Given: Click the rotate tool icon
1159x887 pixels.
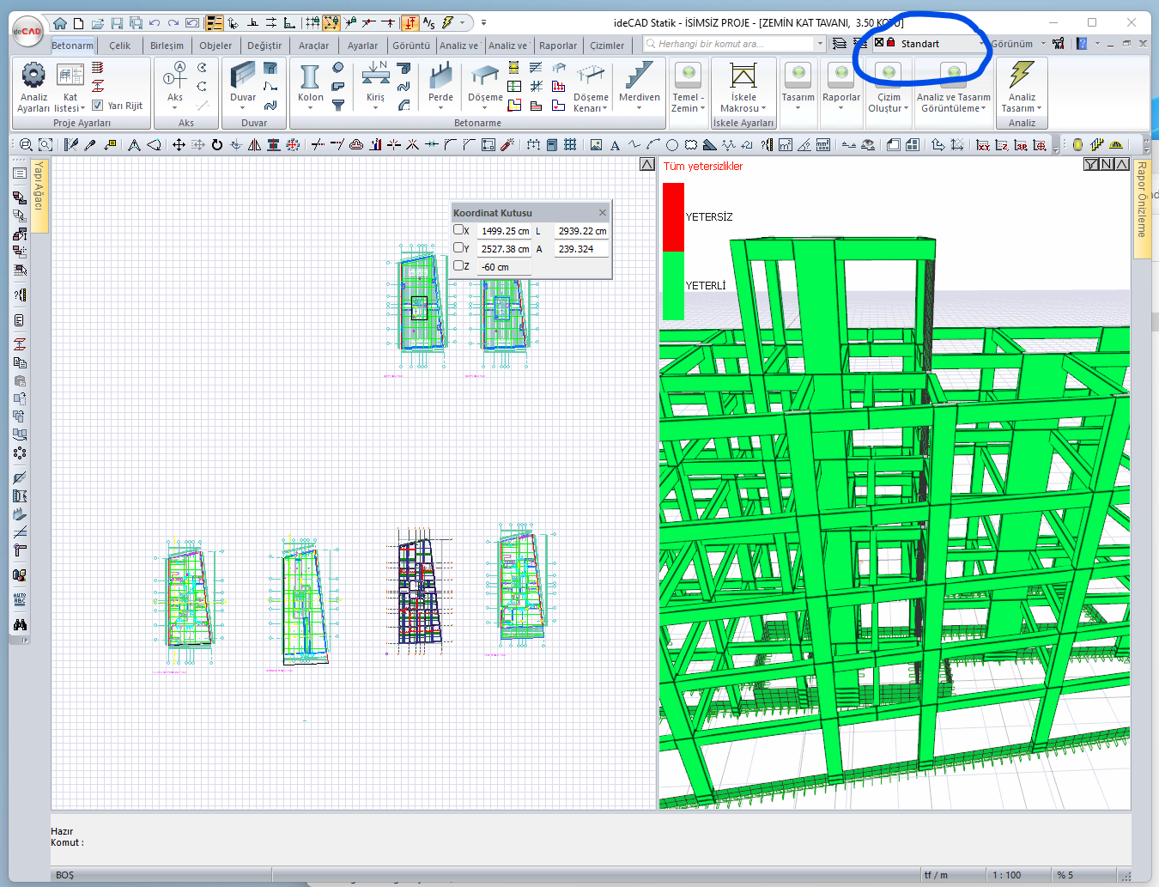Looking at the screenshot, I should [216, 145].
